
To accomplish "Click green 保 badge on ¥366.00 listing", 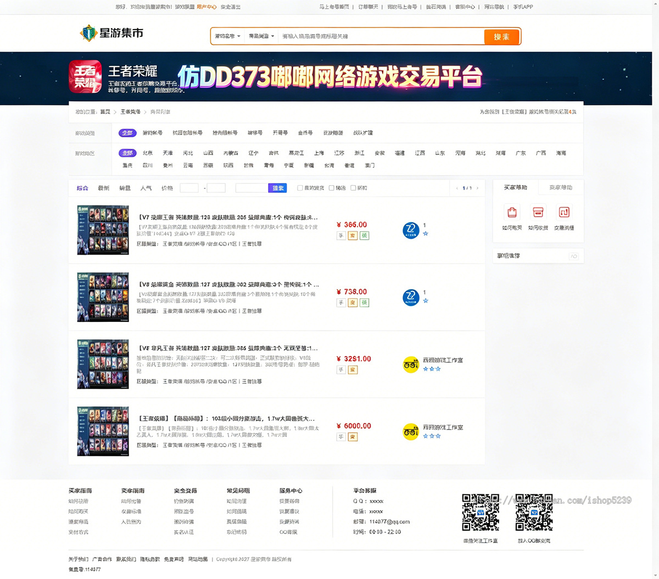I will [364, 236].
